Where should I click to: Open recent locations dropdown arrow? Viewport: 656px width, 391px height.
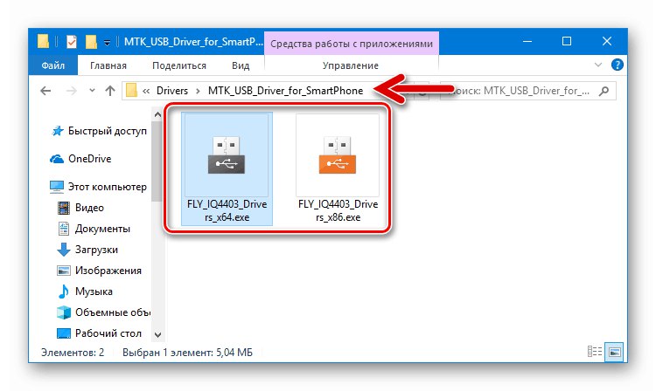92,90
